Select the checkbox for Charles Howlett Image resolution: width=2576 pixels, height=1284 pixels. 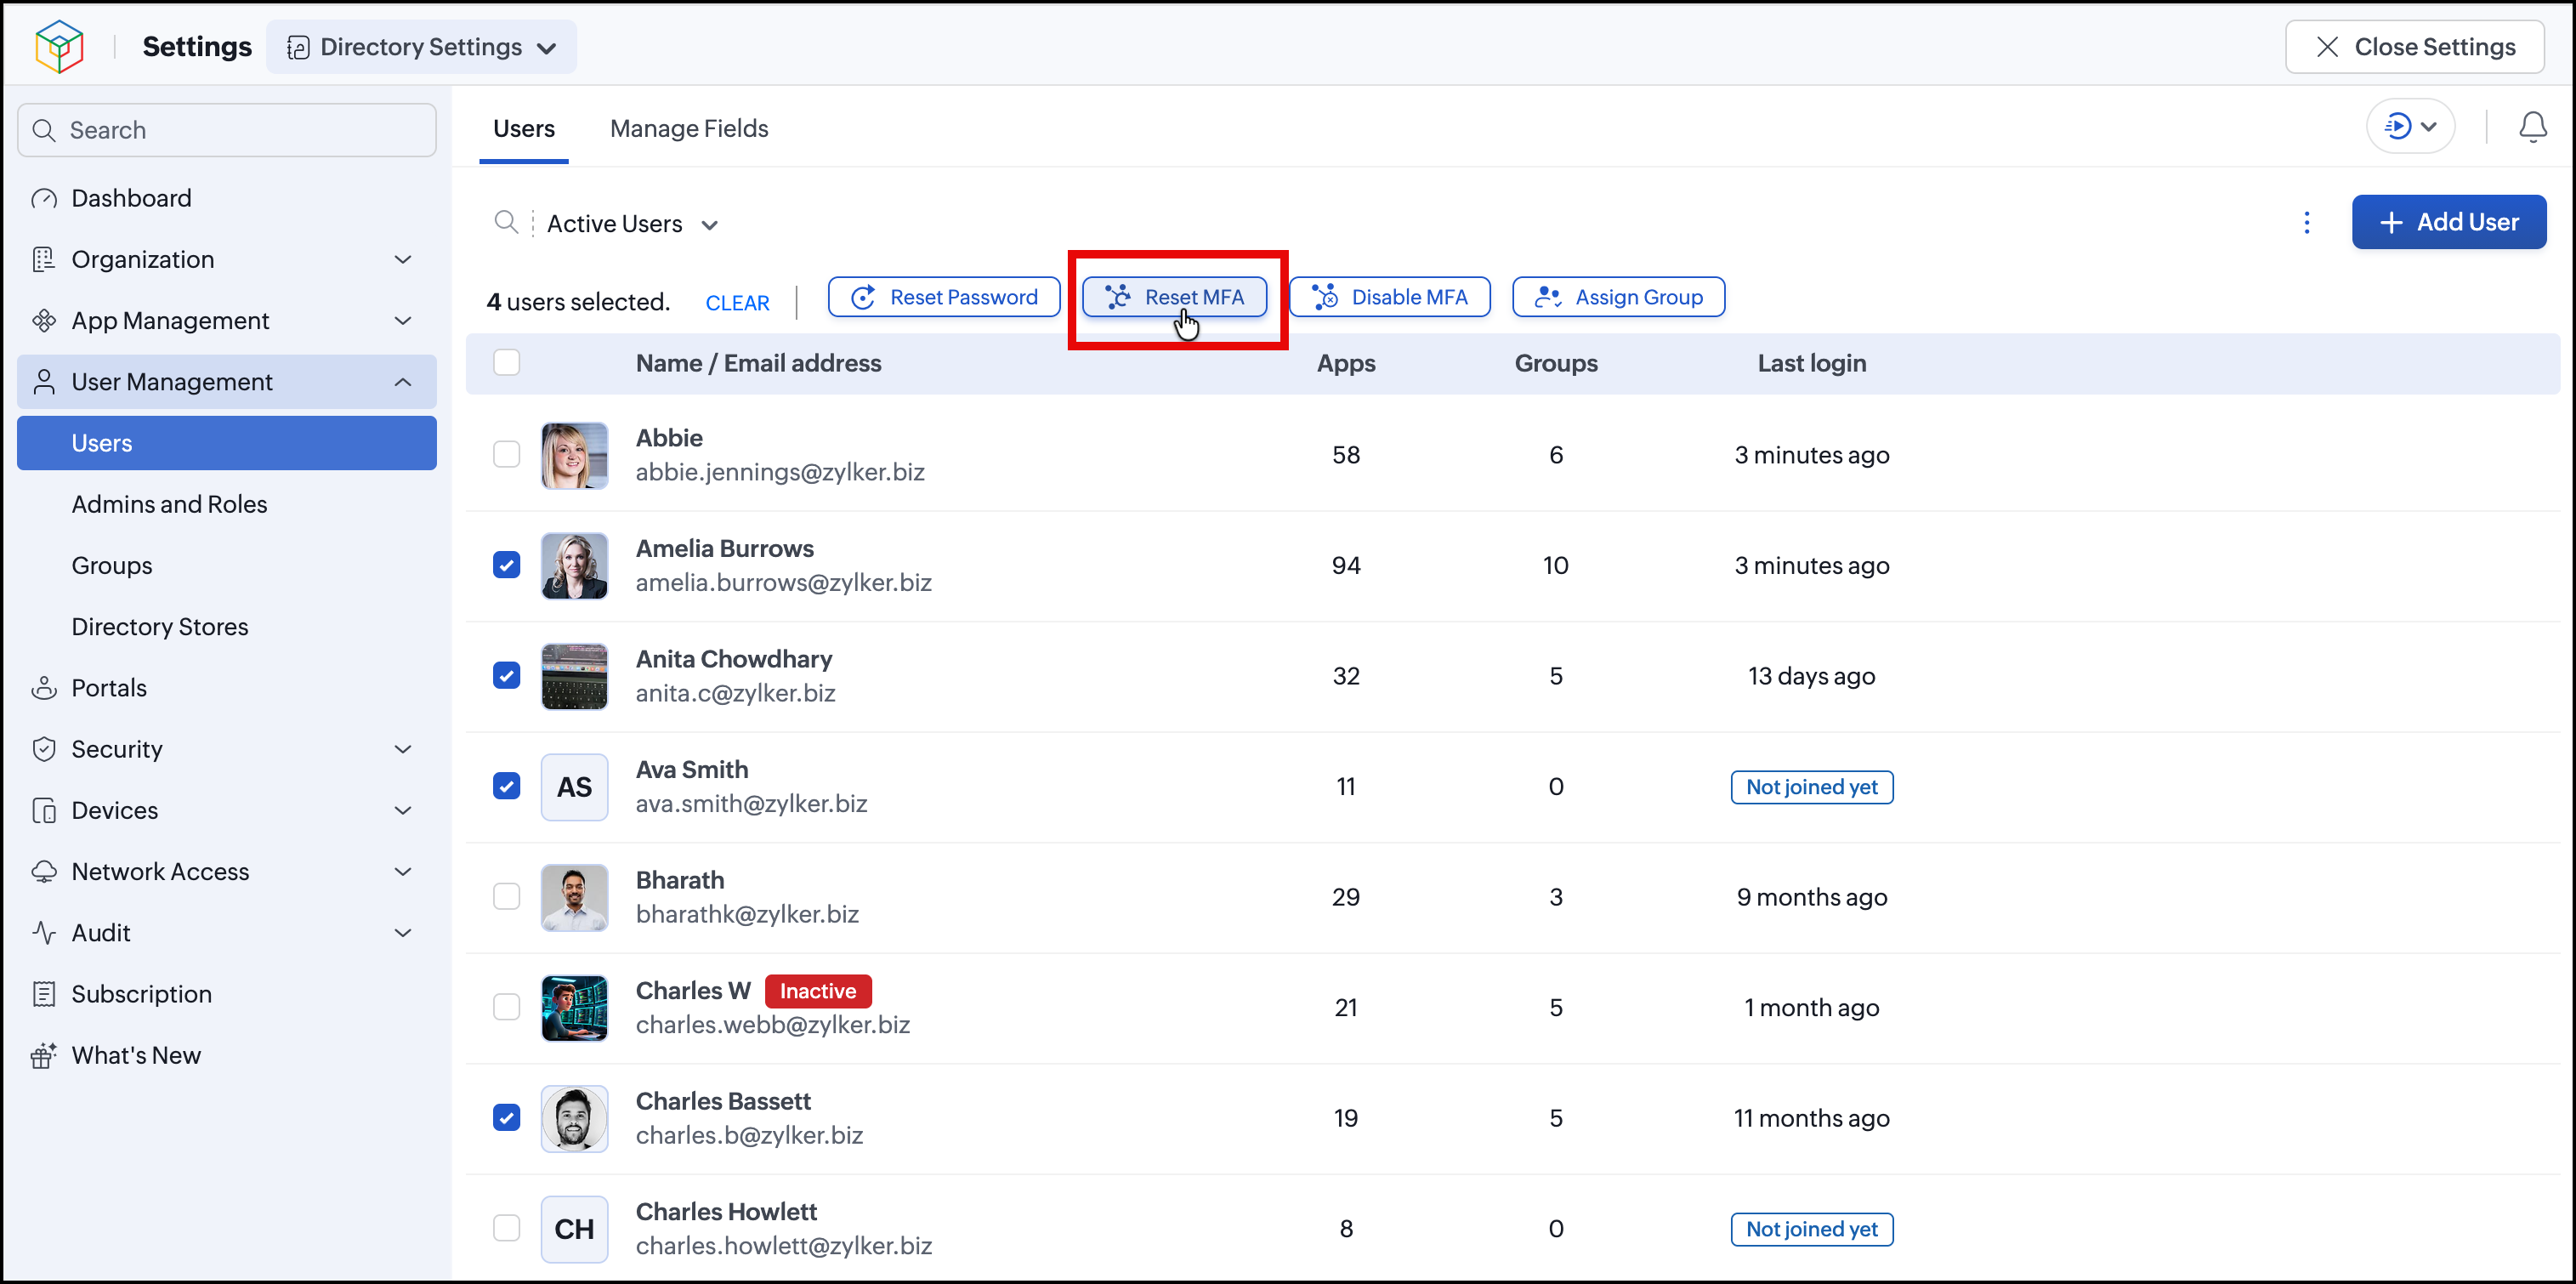pyautogui.click(x=506, y=1228)
